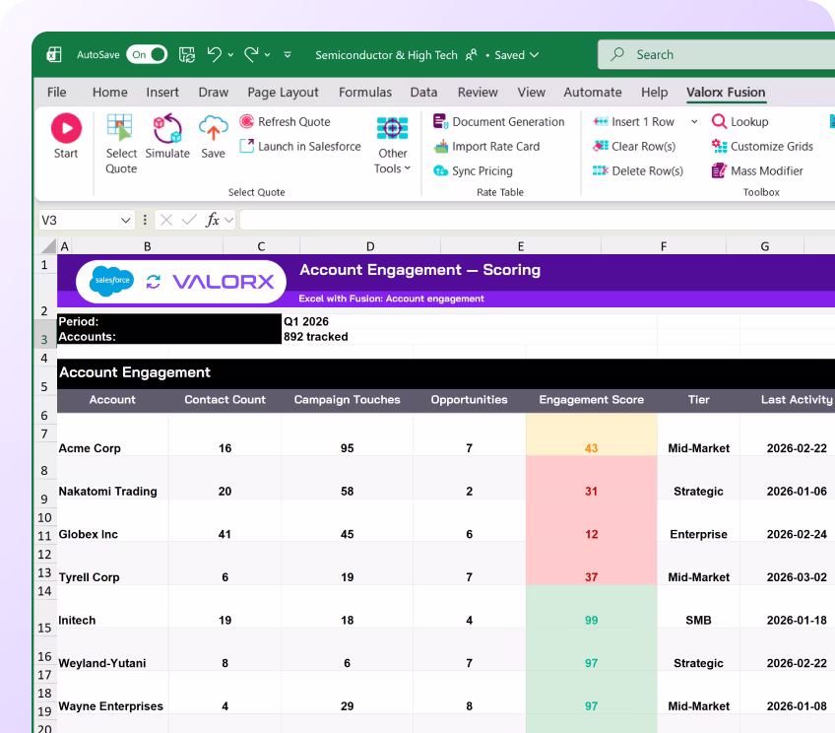835x733 pixels.
Task: Click Tyrell Corp last activity 2026-03-02
Action: click(797, 577)
